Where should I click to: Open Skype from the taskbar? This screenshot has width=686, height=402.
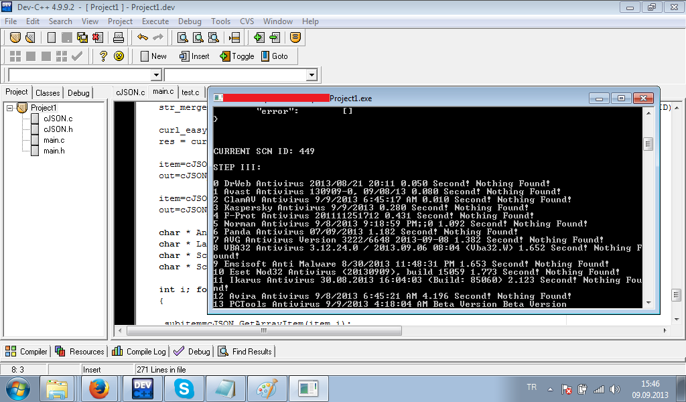click(x=184, y=389)
